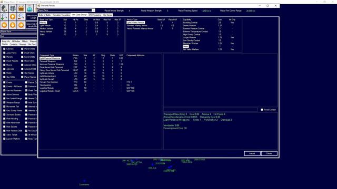Open the Sol system dropdown
The height and width of the screenshot is (189, 337).
[19, 36]
